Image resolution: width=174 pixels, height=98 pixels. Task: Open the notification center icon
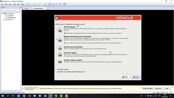[170, 96]
